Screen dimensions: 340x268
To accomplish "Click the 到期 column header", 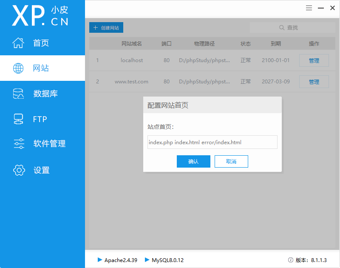I will 275,44.
